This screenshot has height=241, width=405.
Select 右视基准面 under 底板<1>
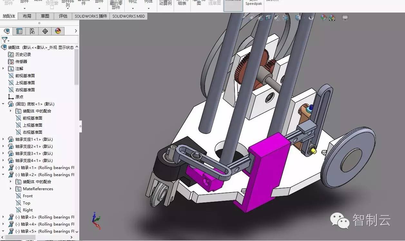click(x=33, y=132)
